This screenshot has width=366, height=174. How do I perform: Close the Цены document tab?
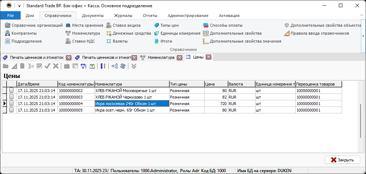[x=209, y=57]
